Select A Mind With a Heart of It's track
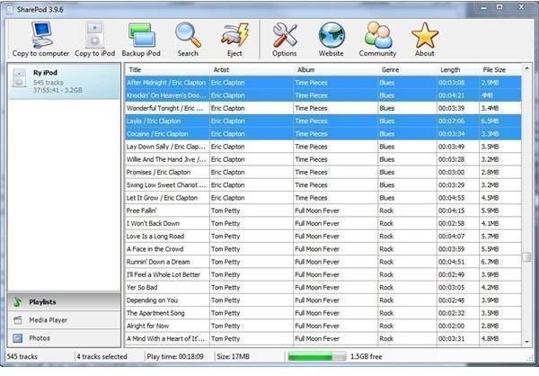This screenshot has width=539, height=376. pyautogui.click(x=323, y=338)
